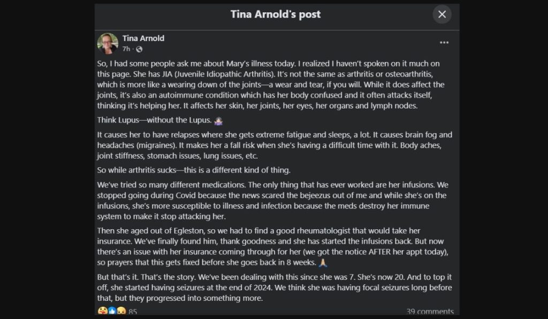Click the care reaction emoji icon
Screen dimensions: 548x319
tap(102, 311)
